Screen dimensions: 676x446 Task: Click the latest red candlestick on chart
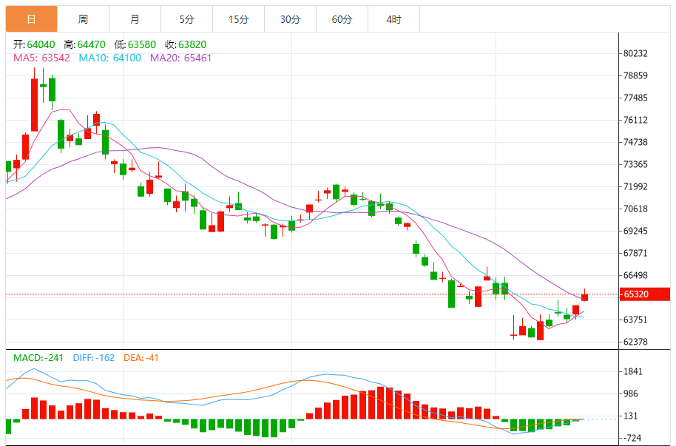(x=584, y=297)
